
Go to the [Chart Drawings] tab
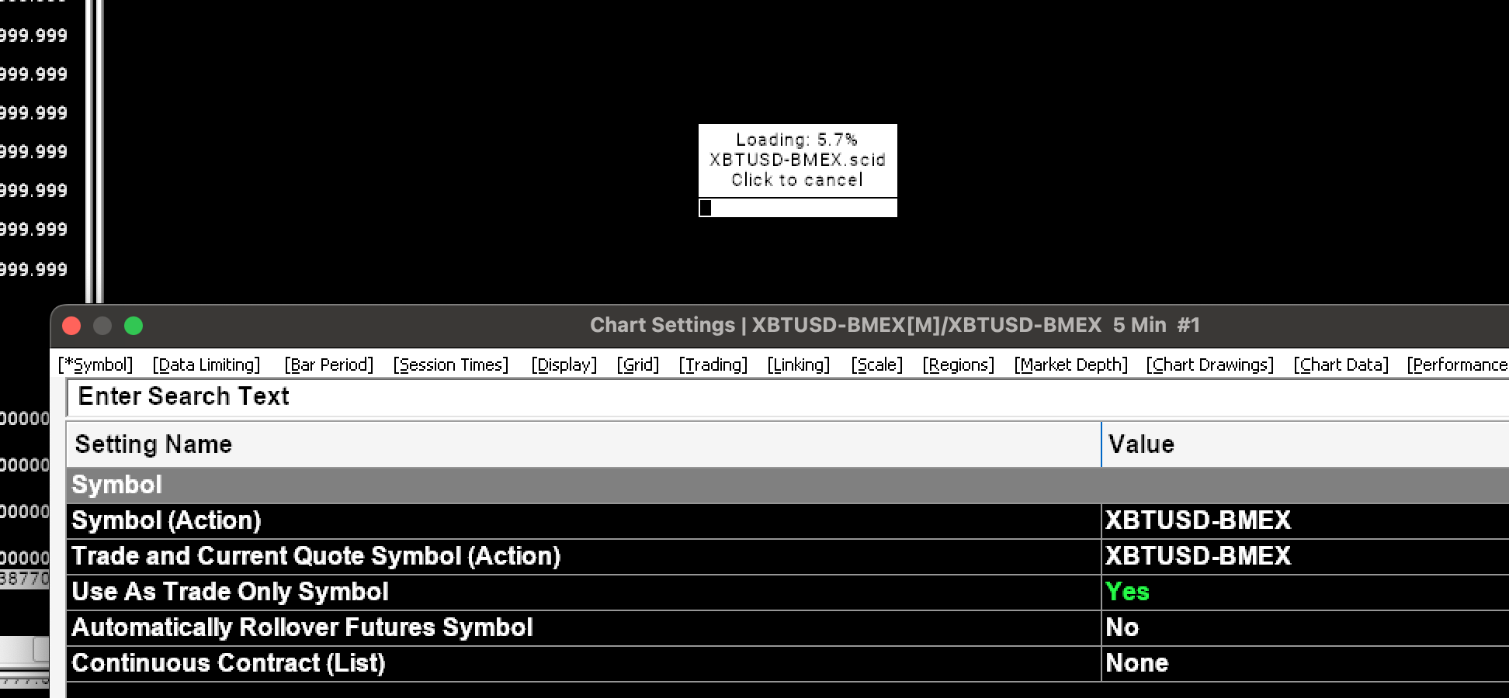pos(1209,365)
